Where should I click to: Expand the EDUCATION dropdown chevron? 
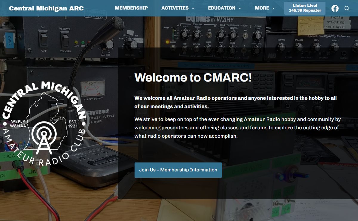[x=240, y=8]
